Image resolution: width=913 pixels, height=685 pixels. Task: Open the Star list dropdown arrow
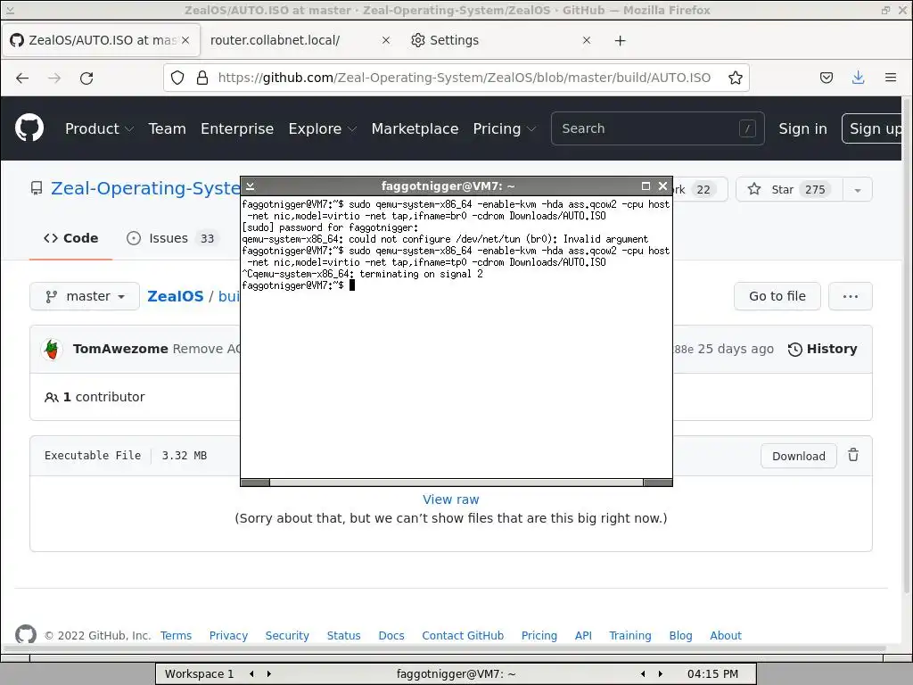(857, 189)
